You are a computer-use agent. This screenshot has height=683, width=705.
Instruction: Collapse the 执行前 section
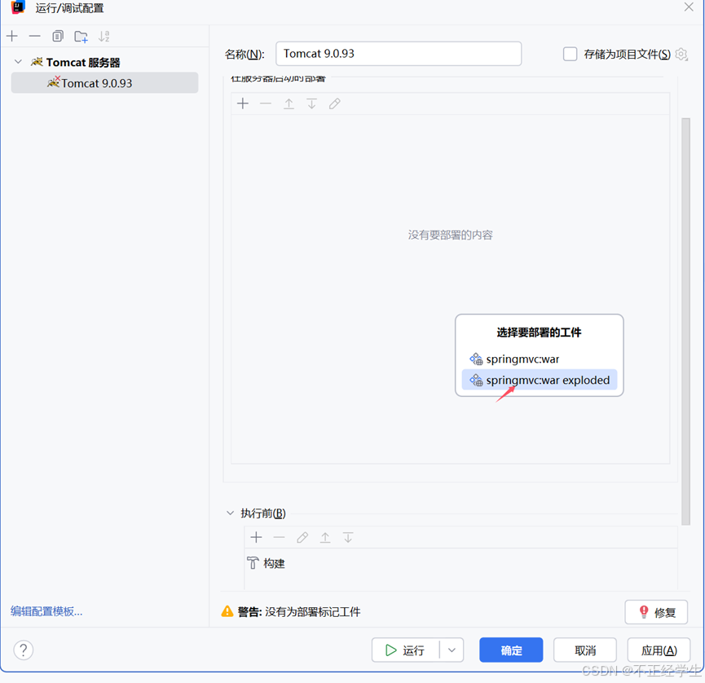[230, 513]
